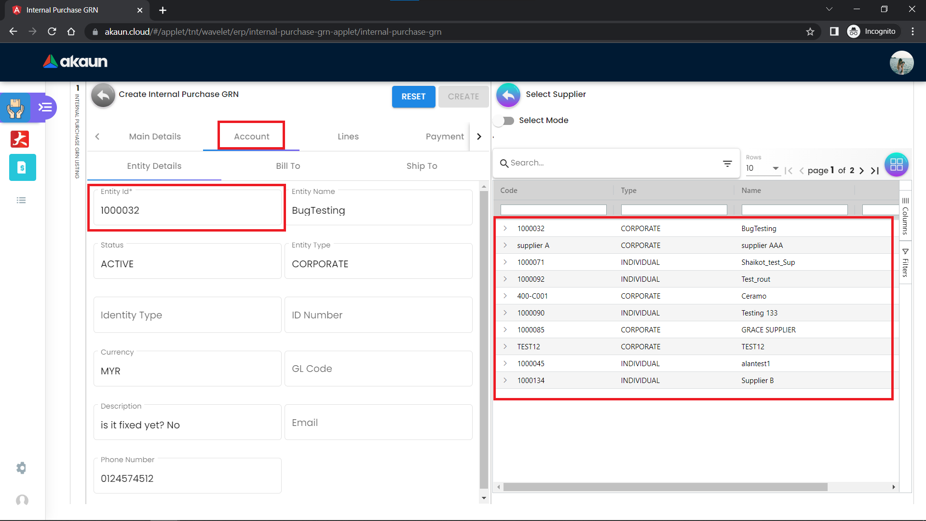926x521 pixels.
Task: Expand the supplier row 1000071
Action: coord(505,262)
